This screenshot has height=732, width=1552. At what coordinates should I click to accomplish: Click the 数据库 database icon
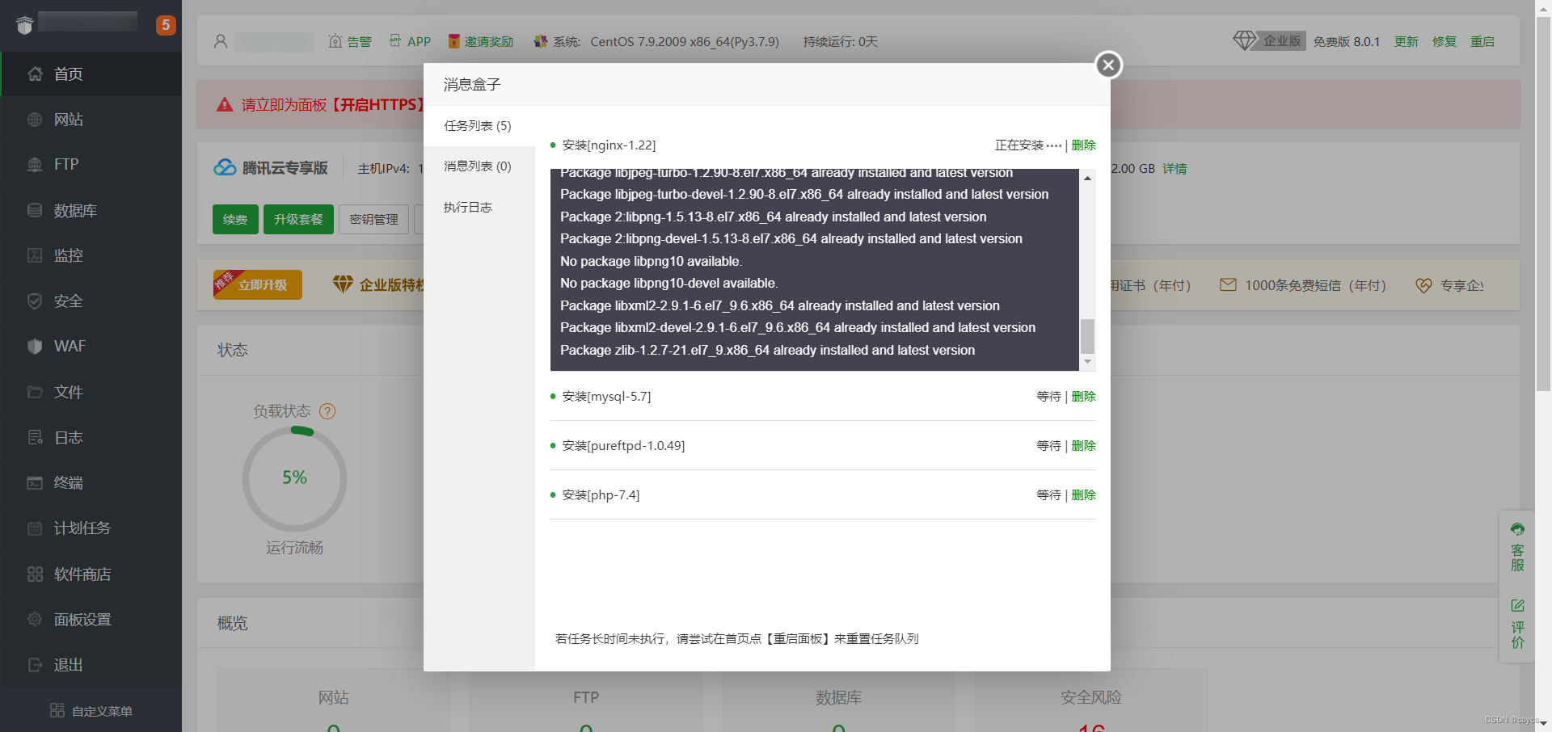tap(35, 210)
